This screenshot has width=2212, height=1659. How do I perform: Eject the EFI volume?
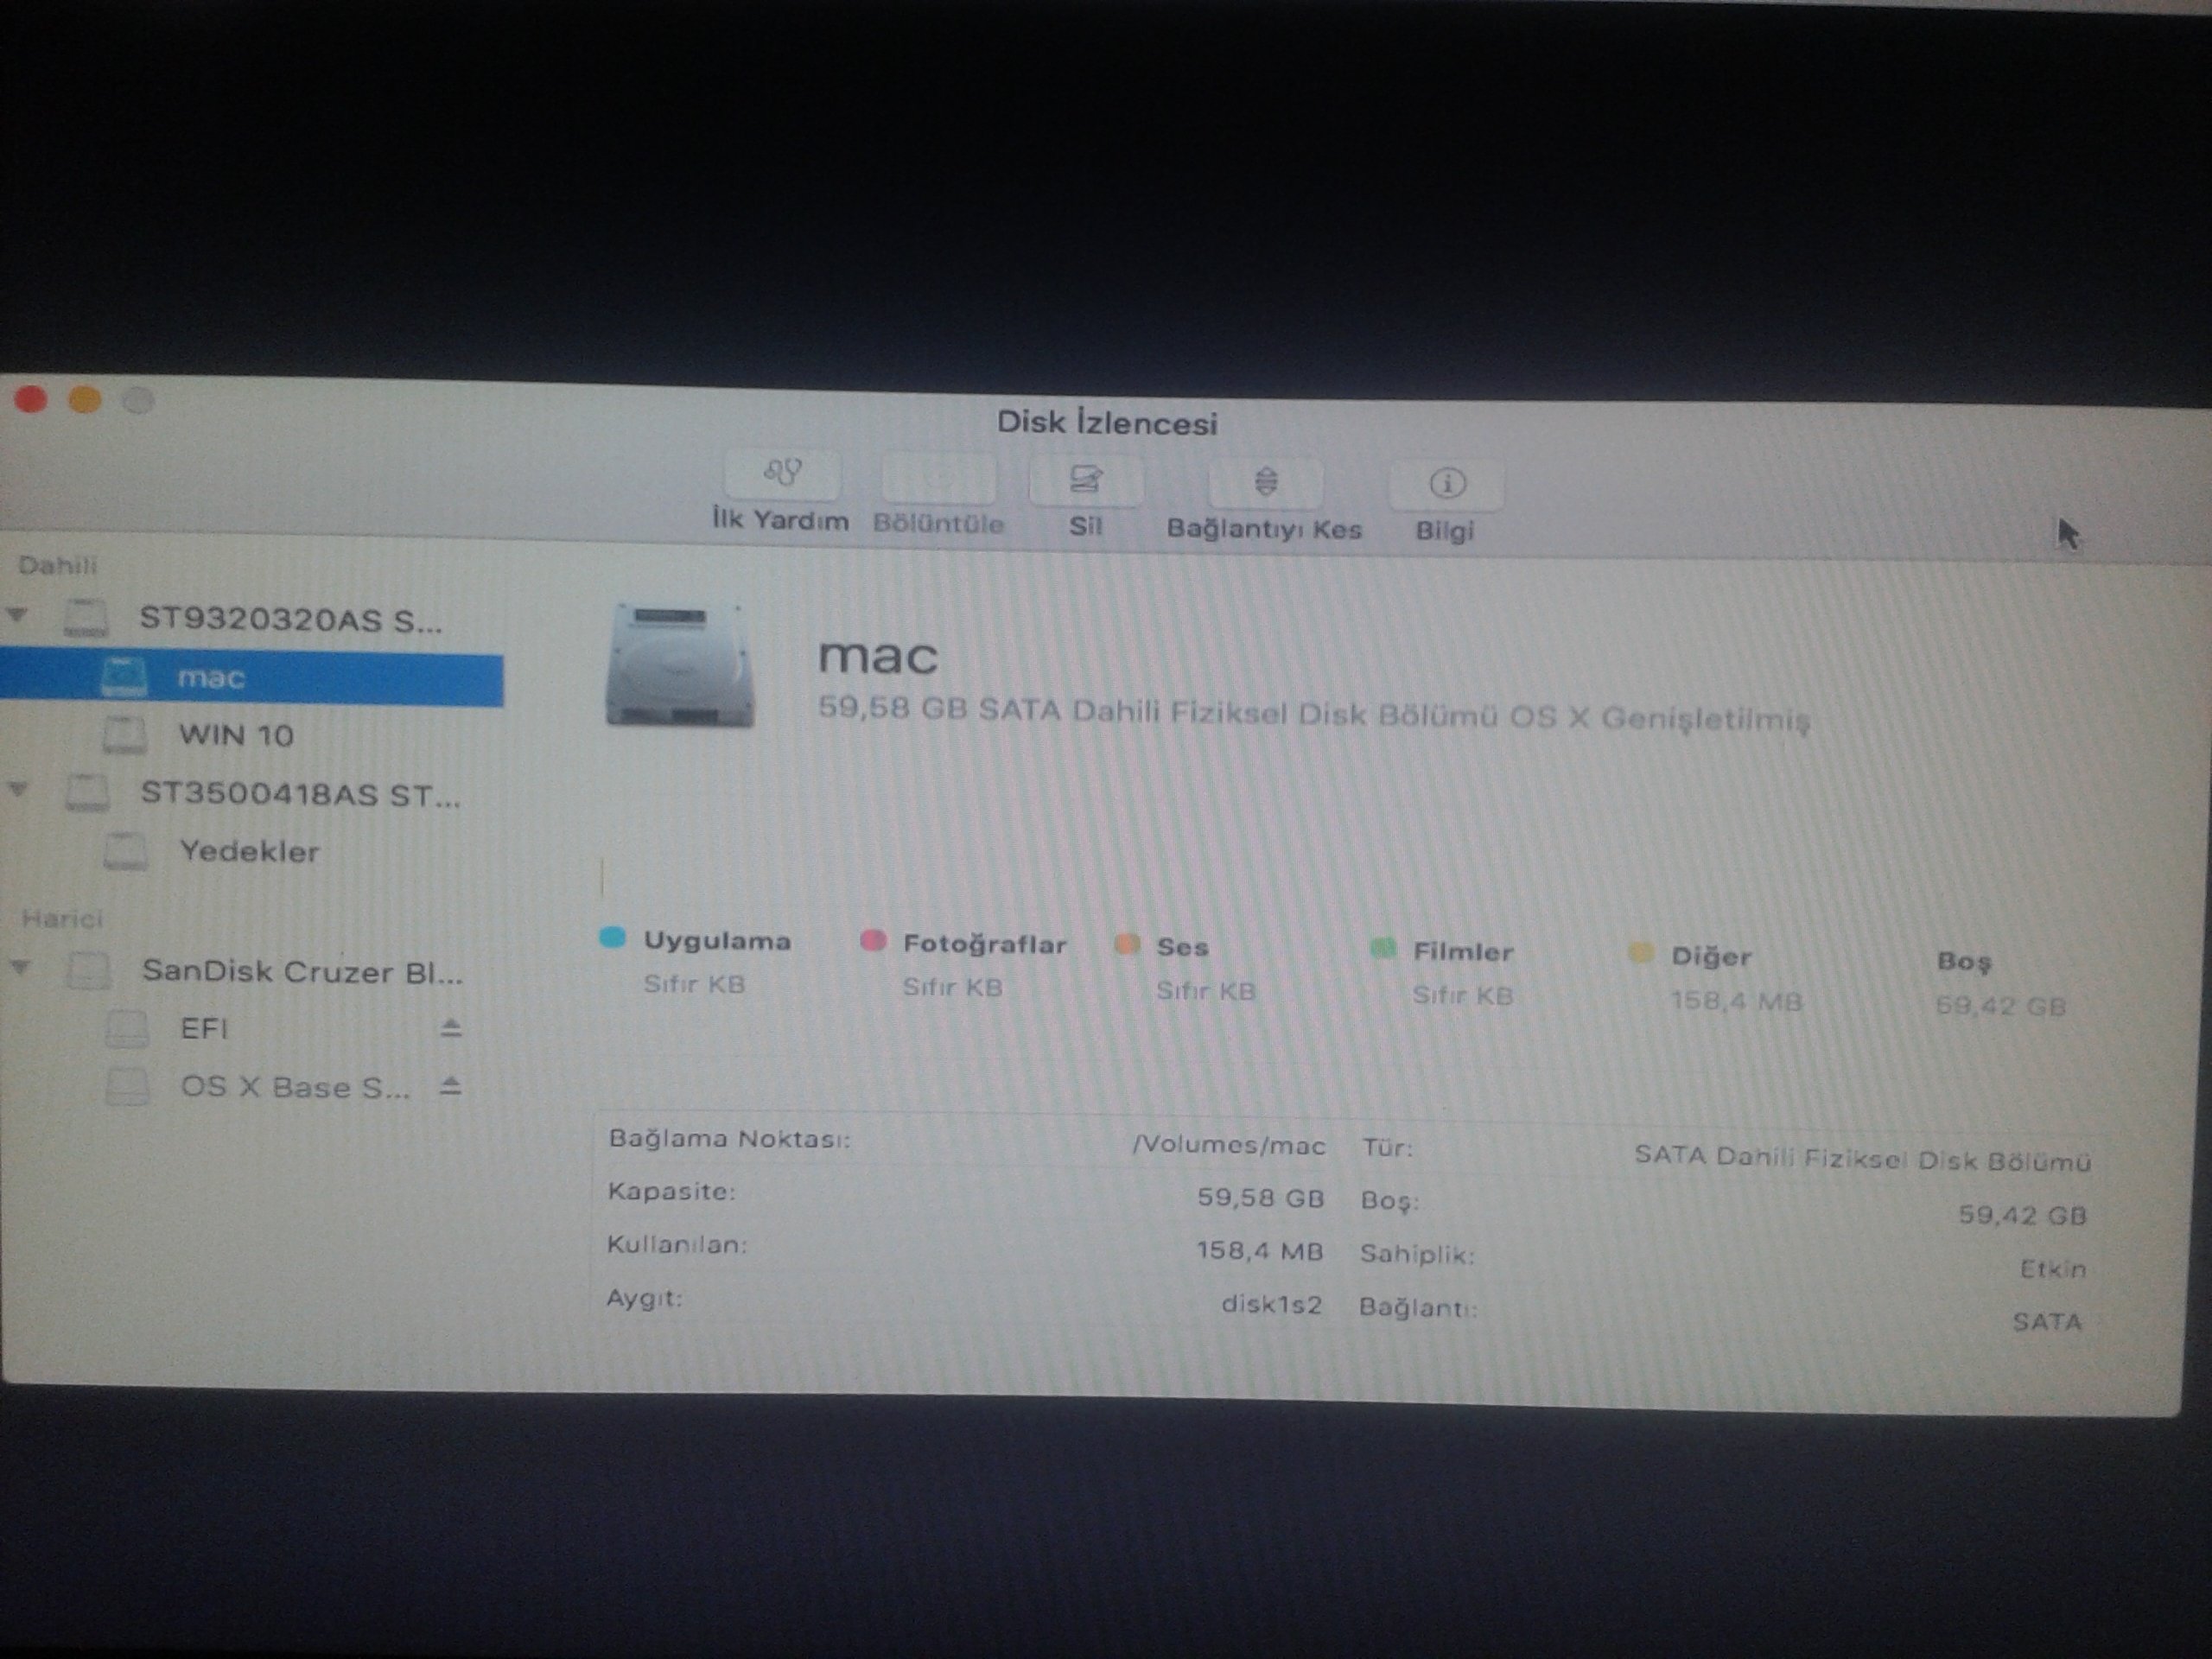pos(451,1028)
